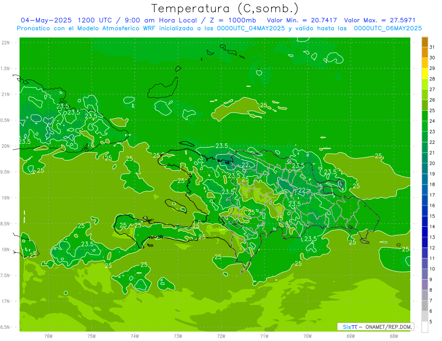Screen dimensions: 442x341
Task: Click the '75W' longitude label
Action: click(92, 336)
